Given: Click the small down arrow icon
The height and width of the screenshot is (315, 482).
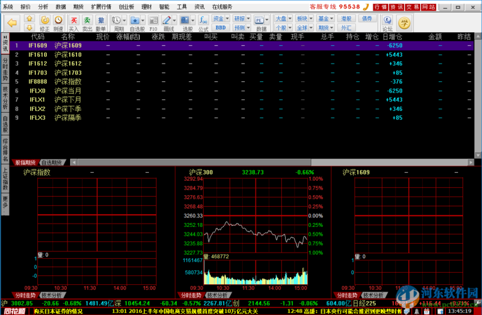Looking at the screenshot, I should tap(29, 28).
